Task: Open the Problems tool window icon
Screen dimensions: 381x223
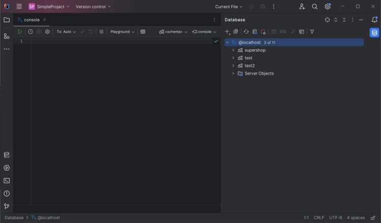Action: pos(7,194)
